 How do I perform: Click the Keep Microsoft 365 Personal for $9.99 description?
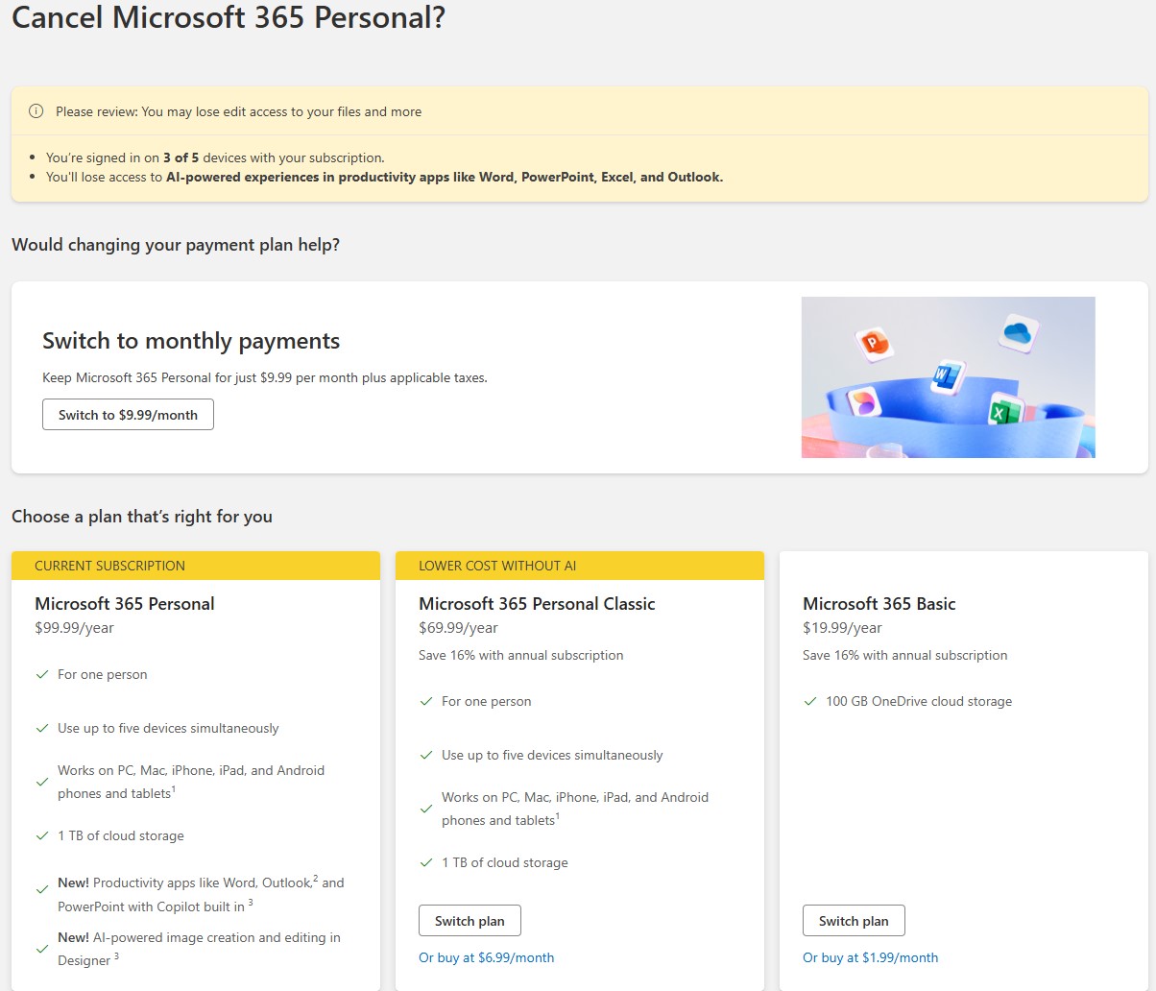(265, 378)
